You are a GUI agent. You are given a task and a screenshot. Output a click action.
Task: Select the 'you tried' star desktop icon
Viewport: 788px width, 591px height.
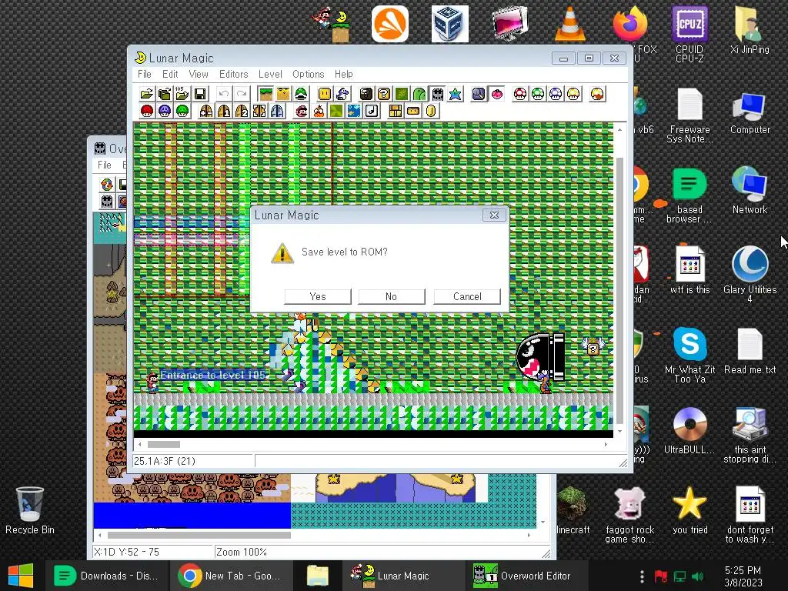click(x=689, y=511)
